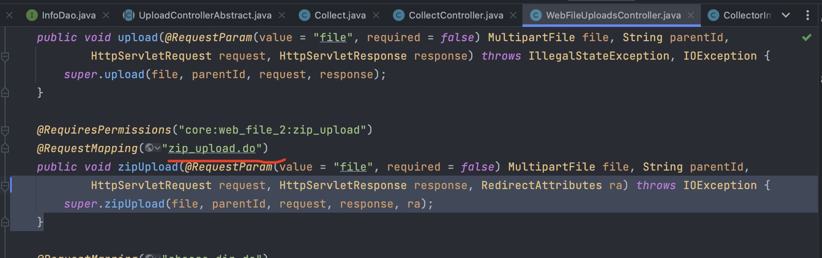Close the Collect.java tab
Image resolution: width=822 pixels, height=258 pixels.
pos(376,16)
